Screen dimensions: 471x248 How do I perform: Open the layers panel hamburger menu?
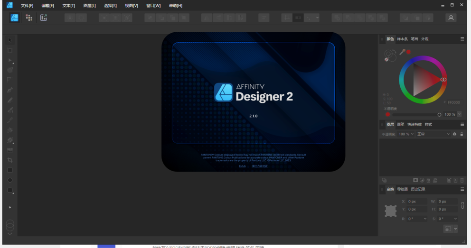coord(462,124)
